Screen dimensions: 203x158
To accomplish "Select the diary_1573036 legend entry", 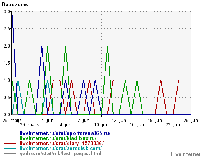I will (x=62, y=143).
